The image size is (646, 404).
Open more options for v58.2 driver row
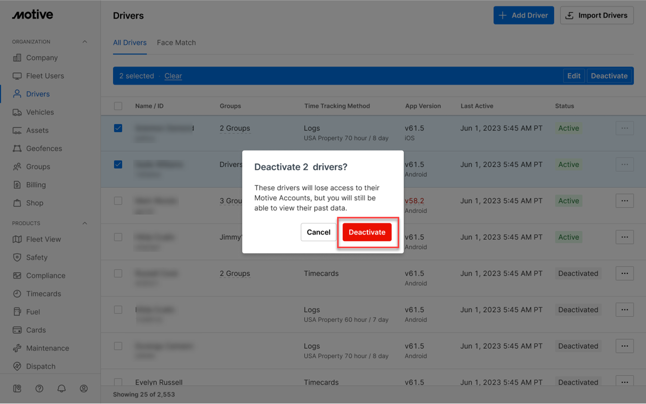pyautogui.click(x=624, y=201)
